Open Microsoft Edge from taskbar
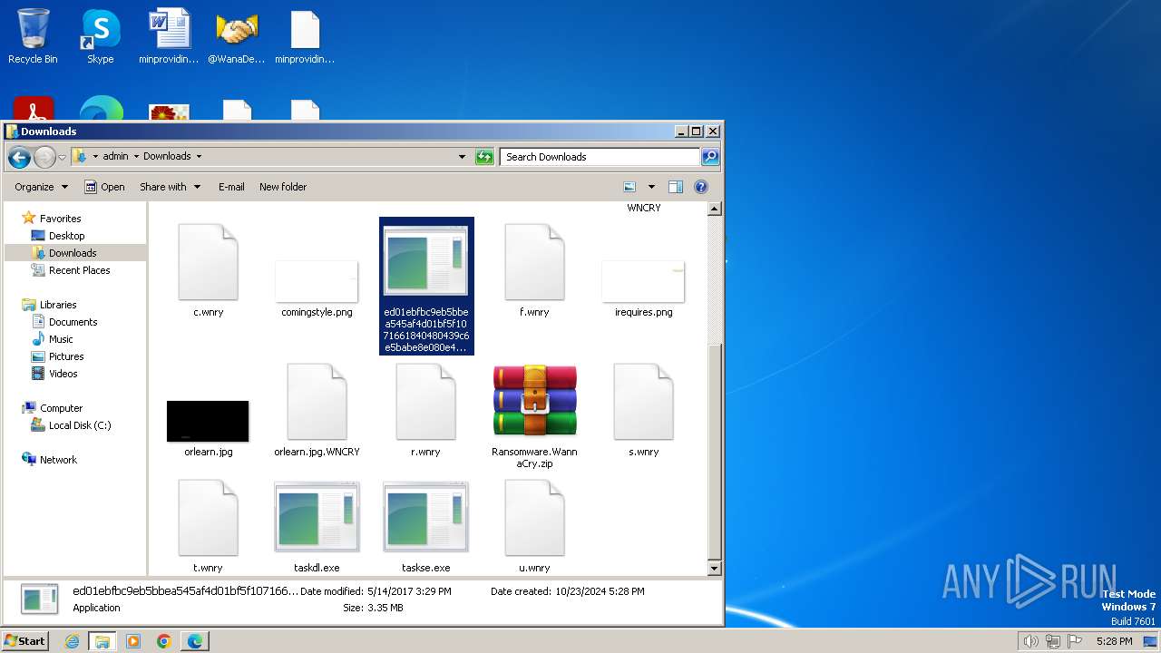The height and width of the screenshot is (653, 1161). (x=195, y=641)
